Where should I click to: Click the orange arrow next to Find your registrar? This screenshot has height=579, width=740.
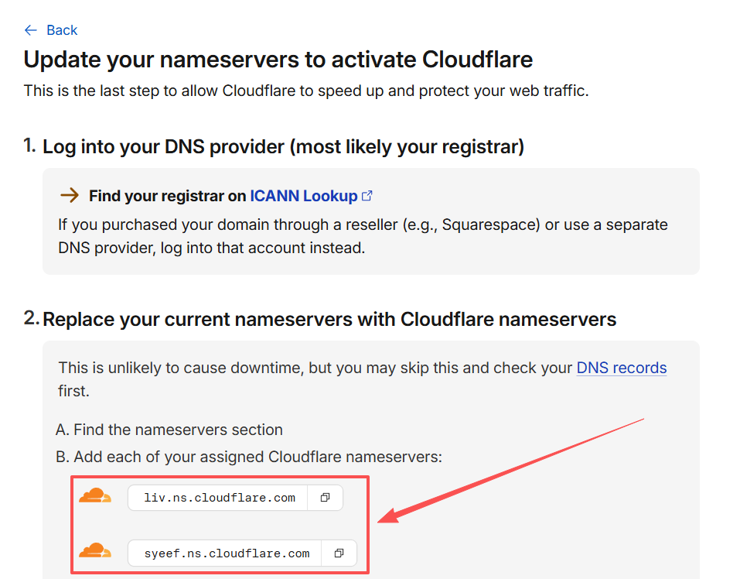tap(70, 195)
